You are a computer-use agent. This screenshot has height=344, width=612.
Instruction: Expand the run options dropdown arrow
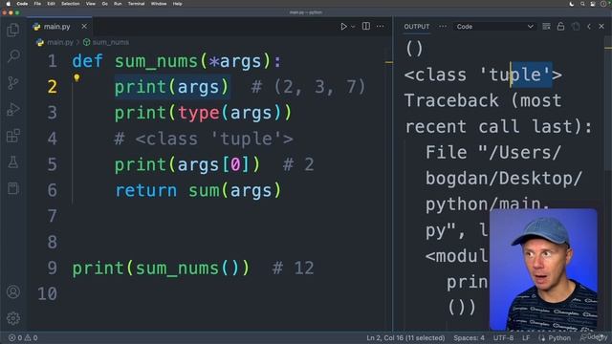pyautogui.click(x=353, y=27)
